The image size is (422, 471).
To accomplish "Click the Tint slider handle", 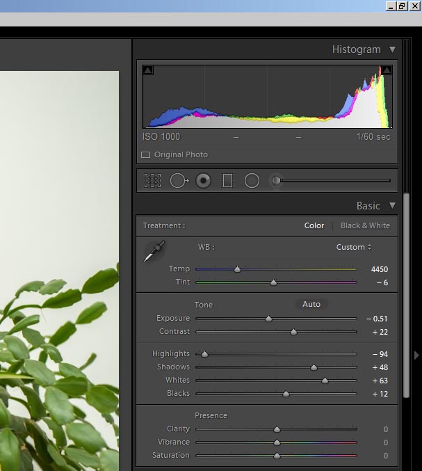I will (273, 282).
